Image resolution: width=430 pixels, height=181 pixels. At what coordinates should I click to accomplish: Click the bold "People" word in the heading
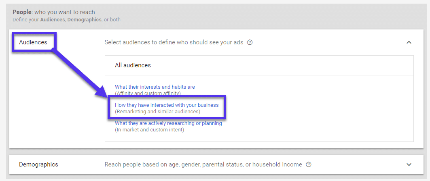pos(21,12)
